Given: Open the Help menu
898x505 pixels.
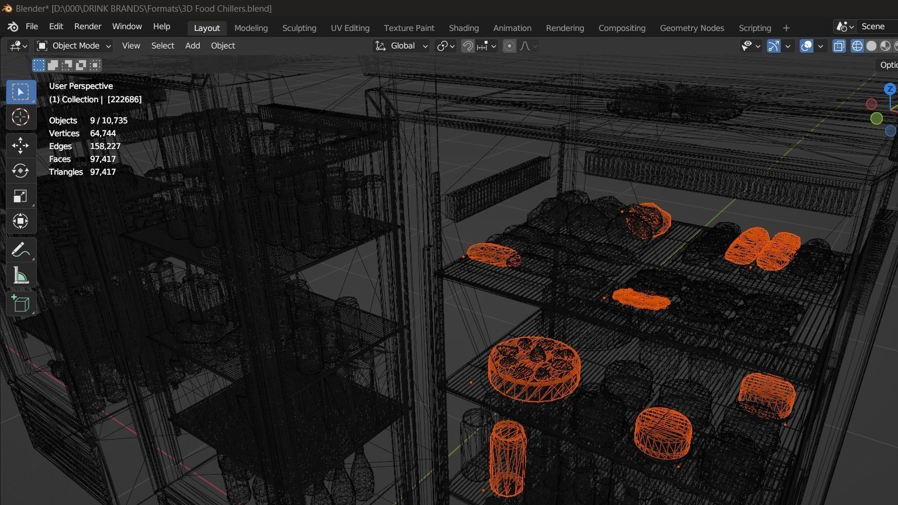Looking at the screenshot, I should point(161,26).
